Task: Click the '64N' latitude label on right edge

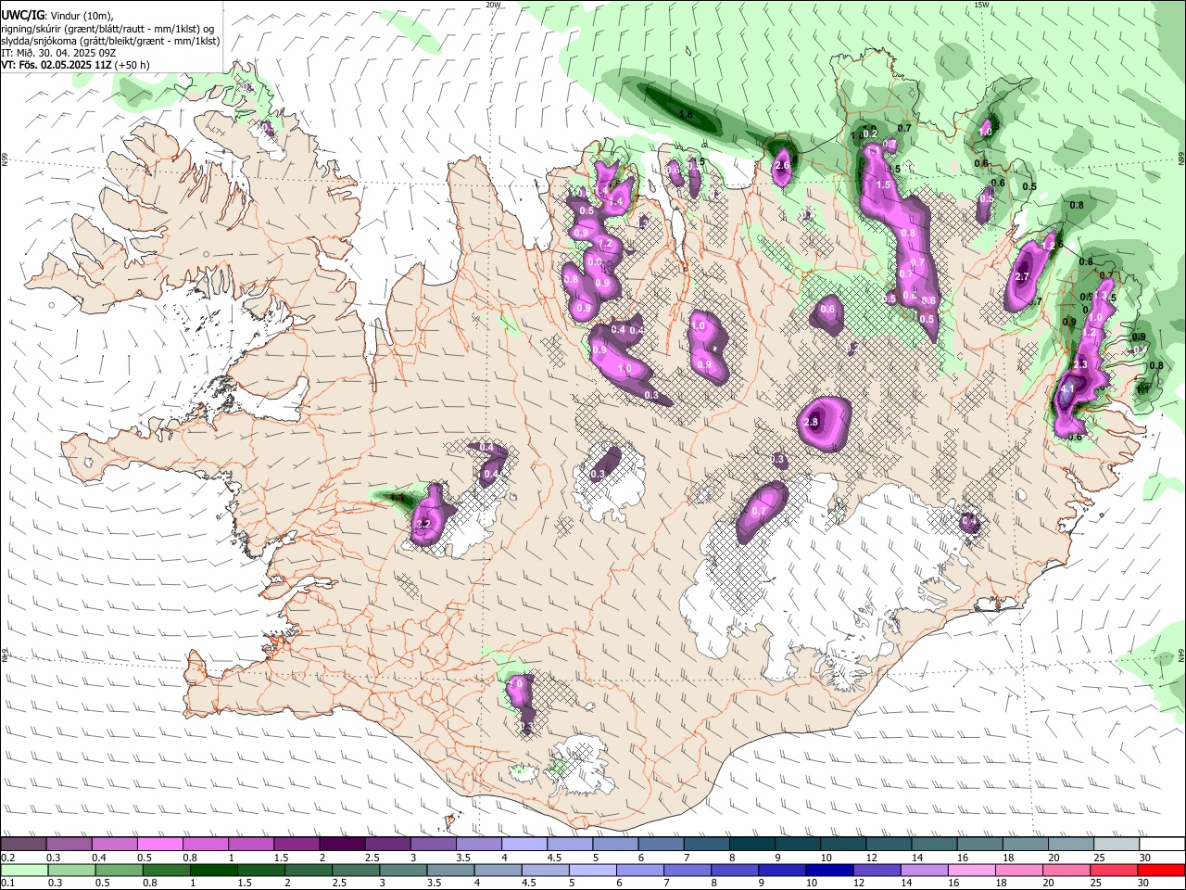Action: 1181,655
